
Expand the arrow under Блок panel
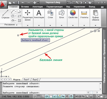click(62, 25)
